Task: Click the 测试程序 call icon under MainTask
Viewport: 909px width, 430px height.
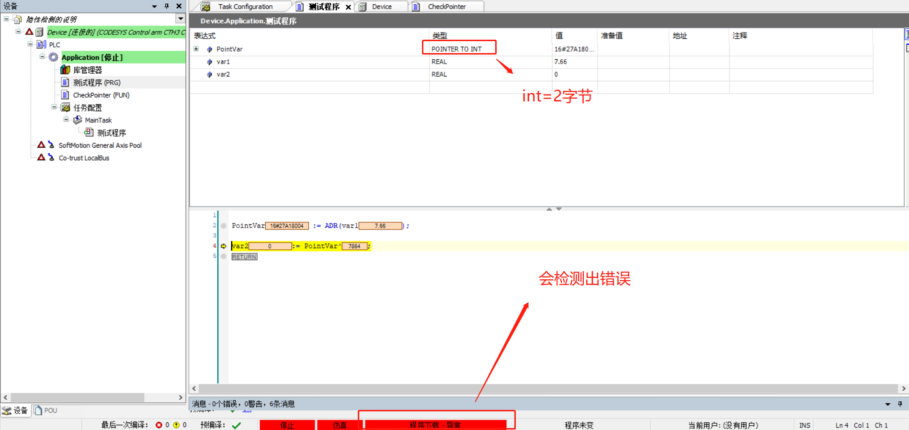Action: tap(89, 132)
